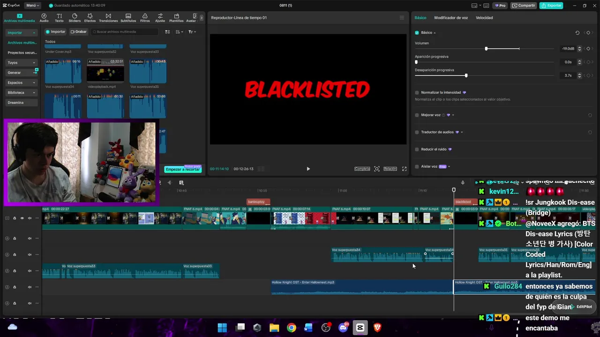
Task: Expand the Espacios sidebar section
Action: [34, 83]
